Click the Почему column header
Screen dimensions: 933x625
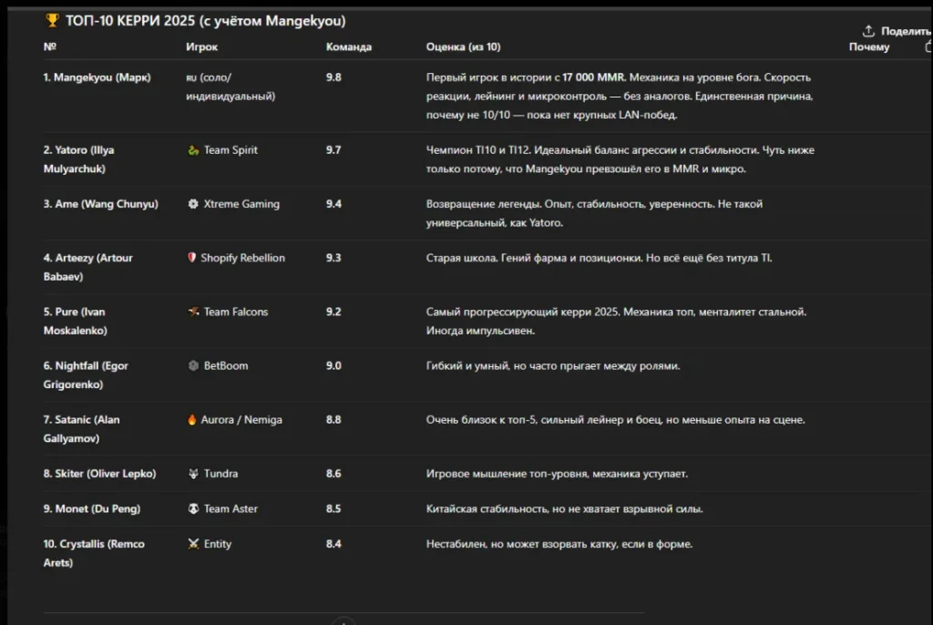[868, 46]
